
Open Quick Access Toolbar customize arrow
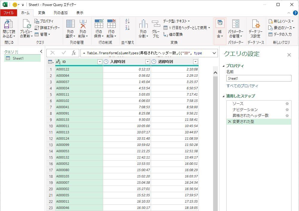pyautogui.click(x=23, y=5)
